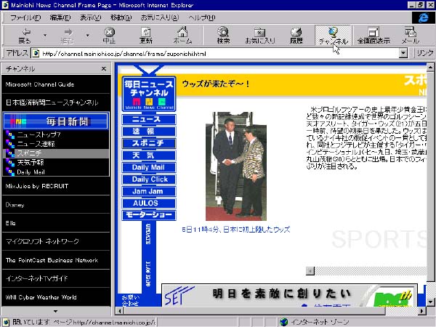
Task: Click the 速報 page button
Action: tap(149, 132)
